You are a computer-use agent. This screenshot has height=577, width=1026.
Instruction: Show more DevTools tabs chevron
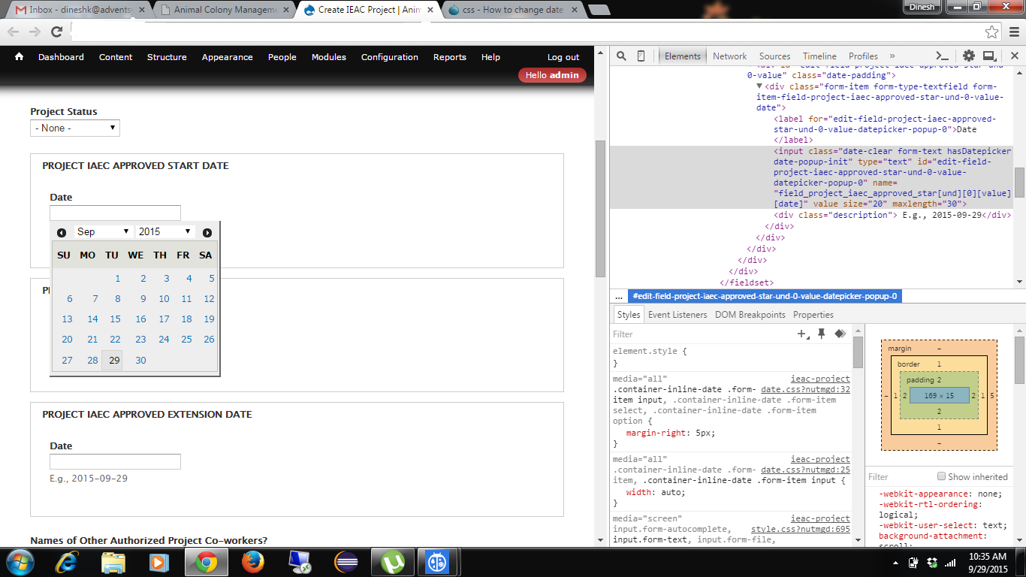(892, 56)
